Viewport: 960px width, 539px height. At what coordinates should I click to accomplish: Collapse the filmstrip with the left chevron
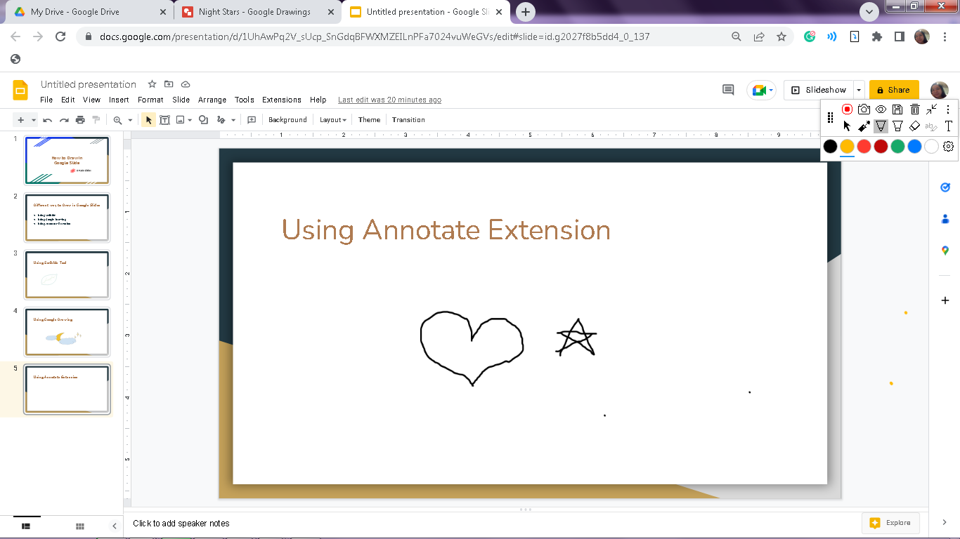115,526
